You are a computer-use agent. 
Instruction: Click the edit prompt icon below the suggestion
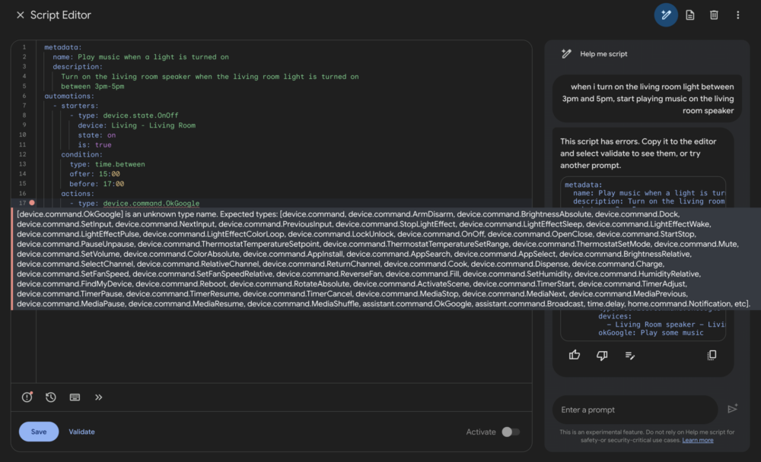click(630, 355)
